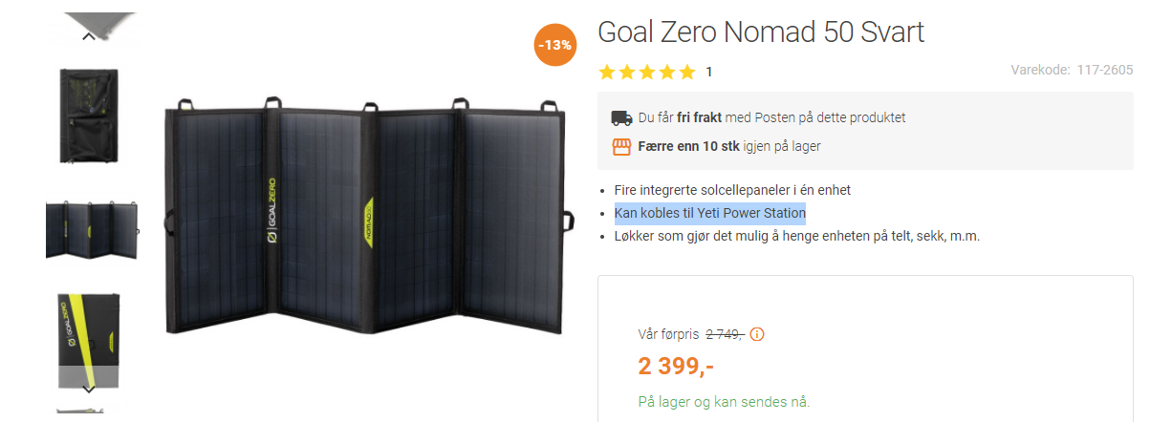Click the green "På lager" availability text
Image resolution: width=1172 pixels, height=422 pixels.
click(724, 401)
